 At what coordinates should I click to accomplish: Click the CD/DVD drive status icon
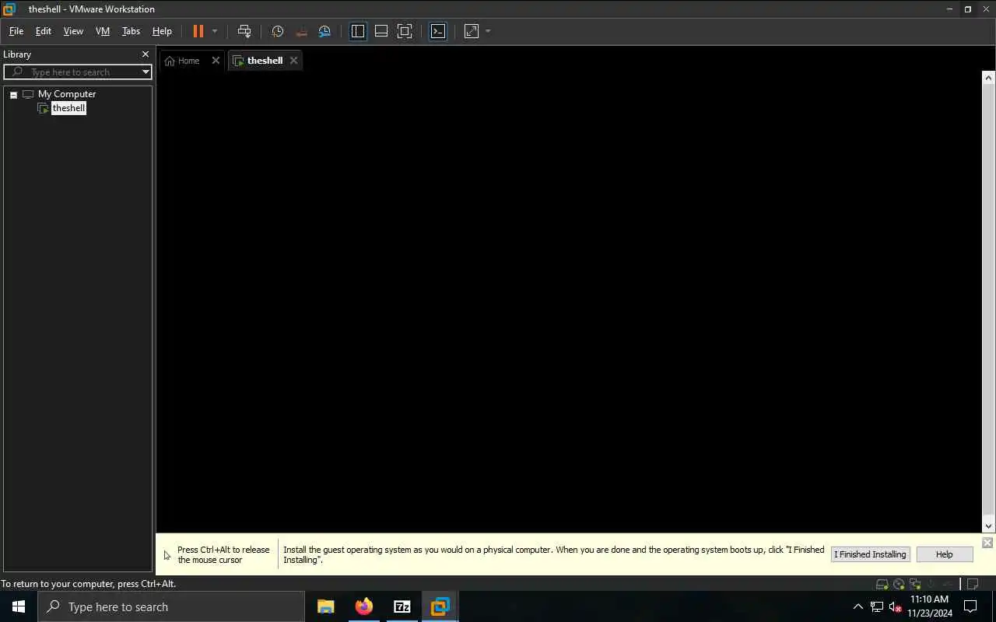(899, 584)
